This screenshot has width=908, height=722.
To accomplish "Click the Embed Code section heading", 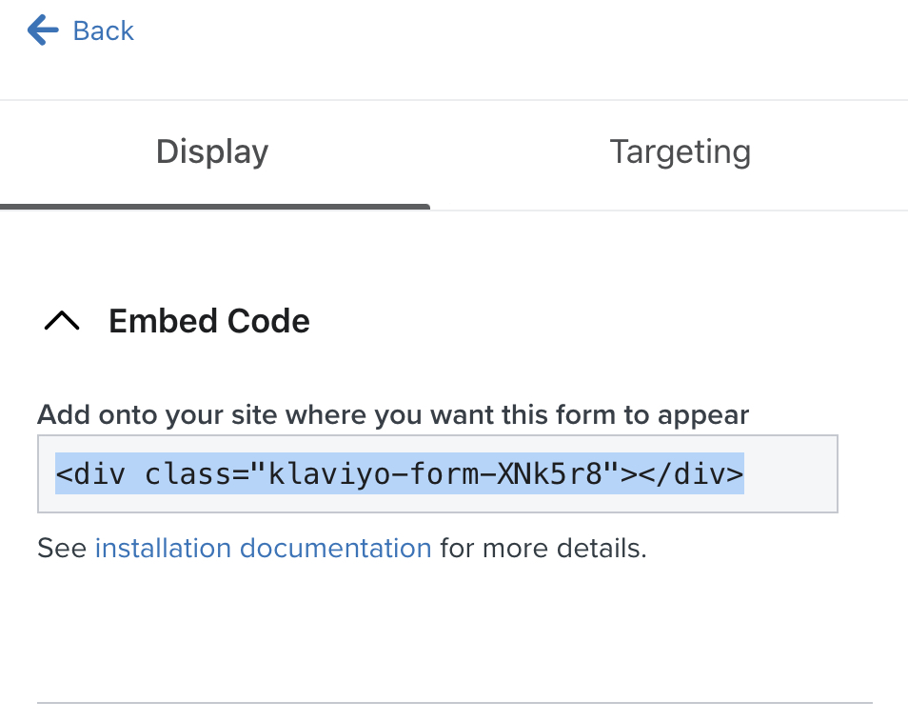I will (208, 321).
